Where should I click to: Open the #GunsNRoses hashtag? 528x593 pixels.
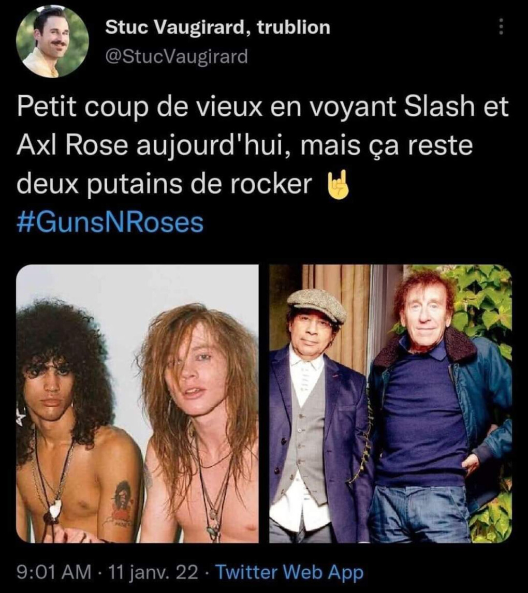point(110,223)
